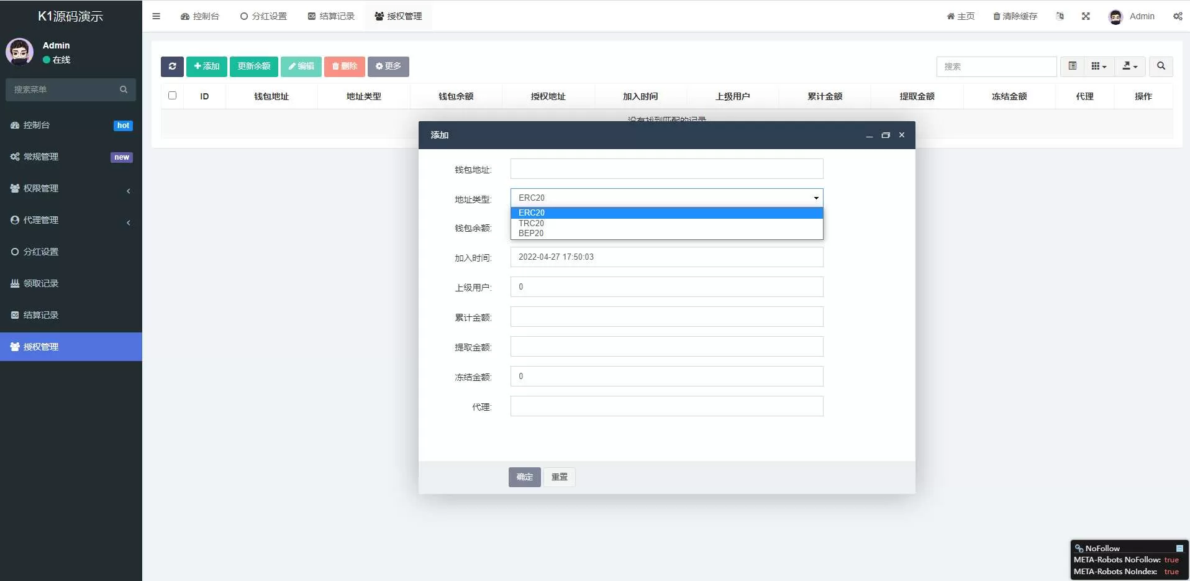Click the sidebar menu search magnifier icon
This screenshot has height=581, width=1190.
(124, 89)
